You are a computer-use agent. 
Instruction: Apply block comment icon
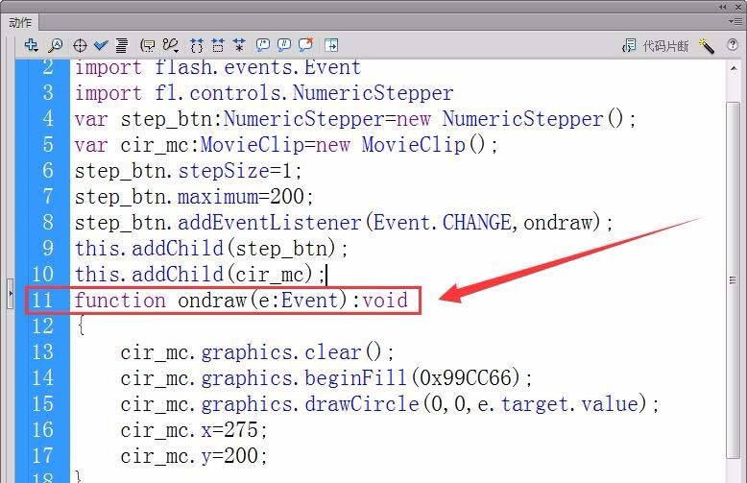262,45
